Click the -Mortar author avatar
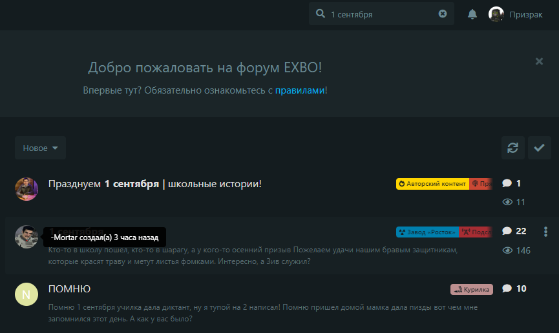Viewport: 559px width, 333px height. coord(26,237)
